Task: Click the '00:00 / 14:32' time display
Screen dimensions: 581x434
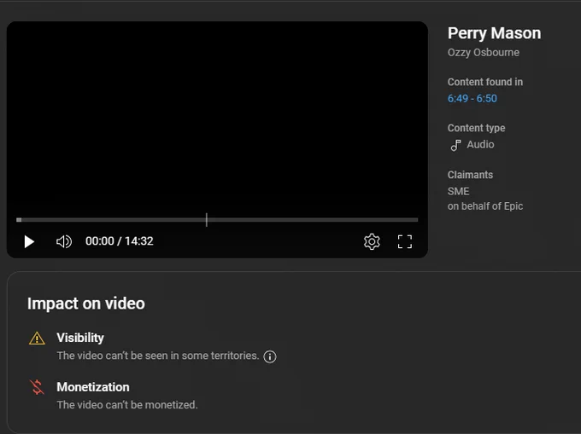Action: (x=120, y=241)
